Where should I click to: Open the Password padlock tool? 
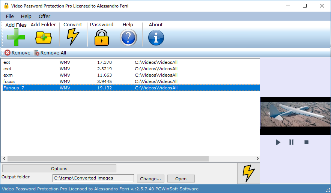pyautogui.click(x=101, y=38)
